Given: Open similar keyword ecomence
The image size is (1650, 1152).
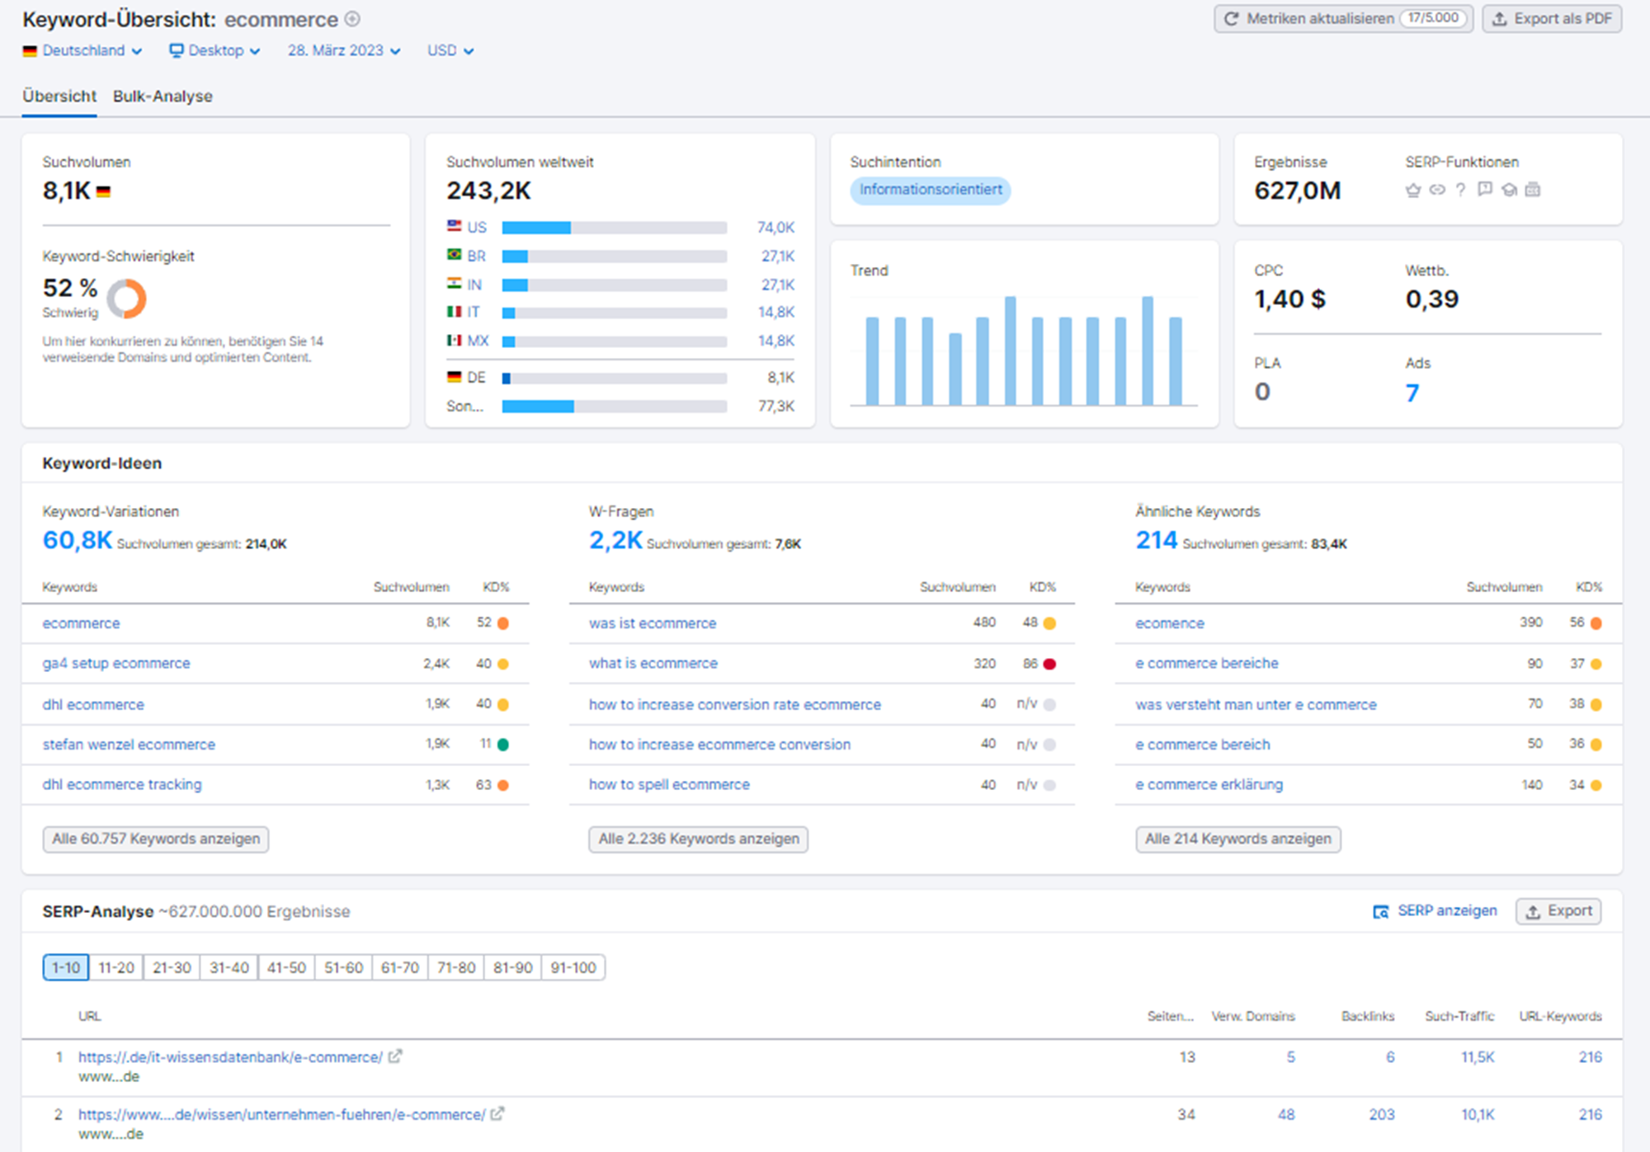Looking at the screenshot, I should (x=1170, y=623).
